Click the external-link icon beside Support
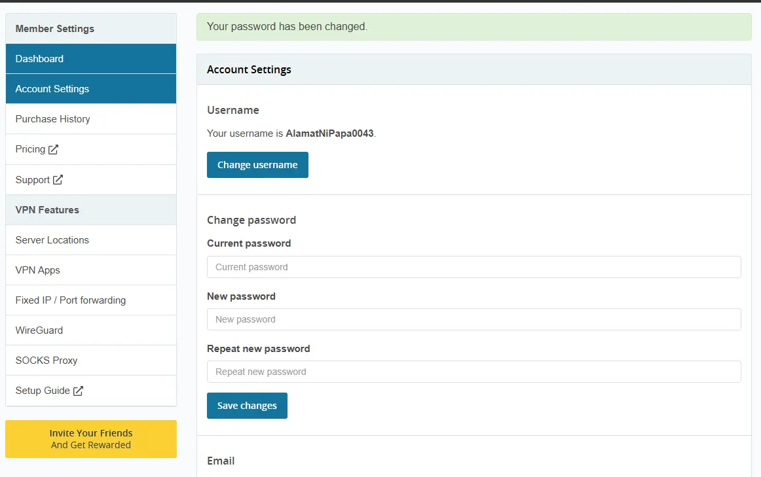Viewport: 761px width, 477px height. tap(58, 180)
